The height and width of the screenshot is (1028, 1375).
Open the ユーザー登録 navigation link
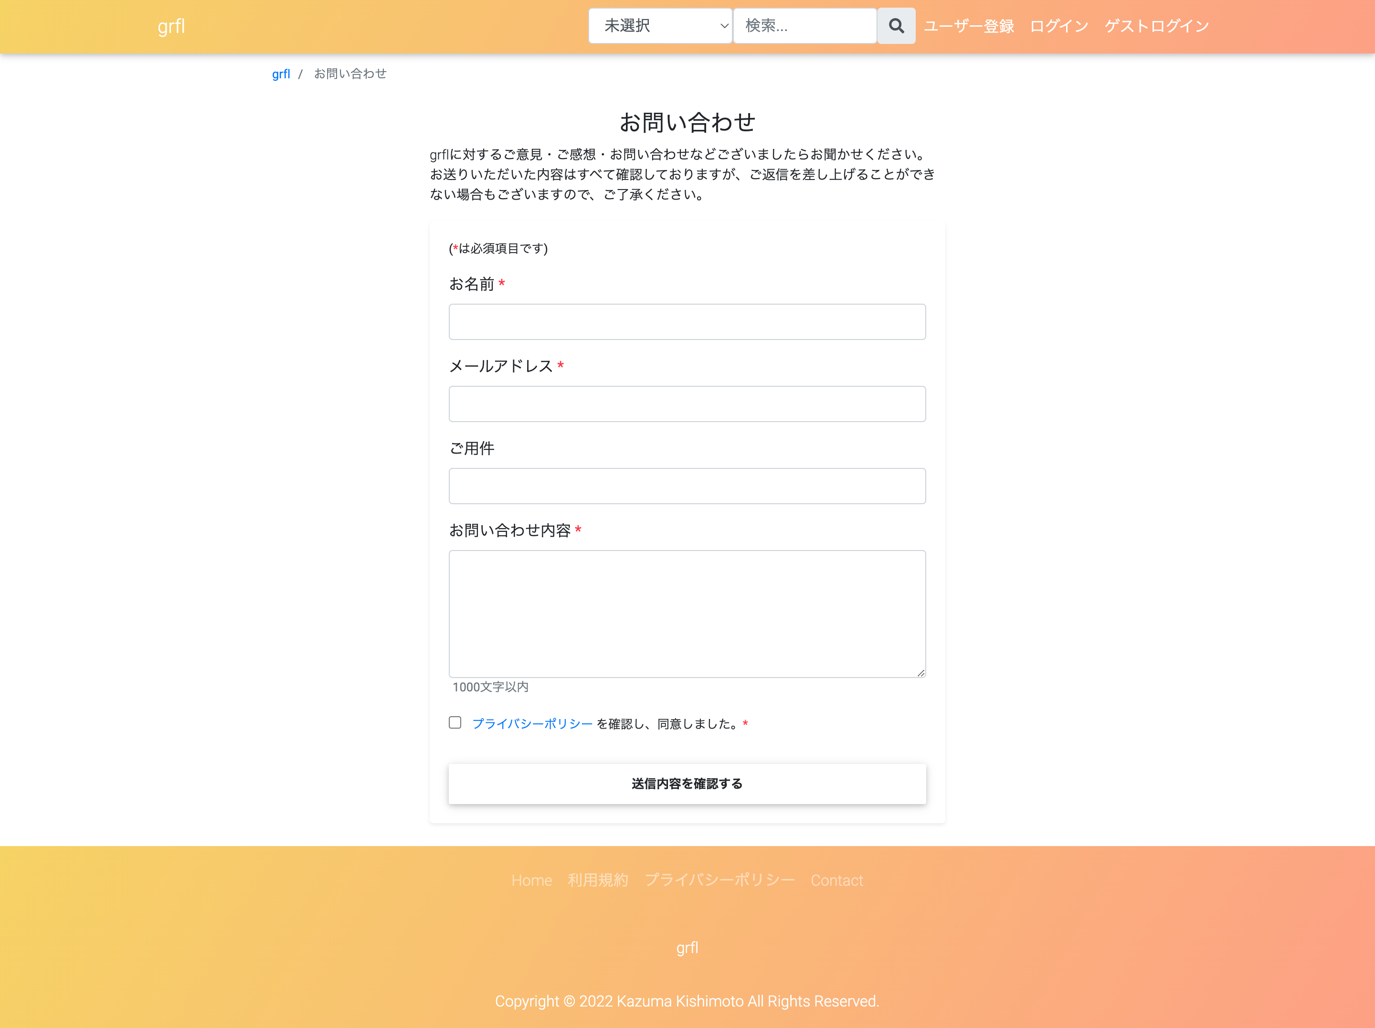point(968,26)
